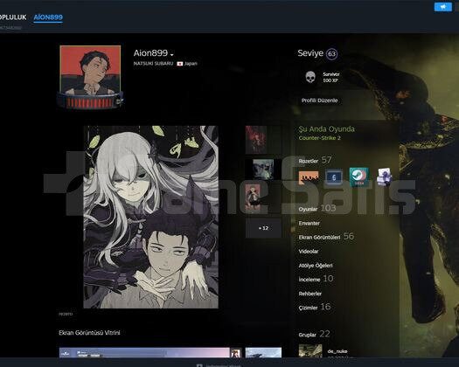Click the teal Steam 2024 badge icon

358,177
